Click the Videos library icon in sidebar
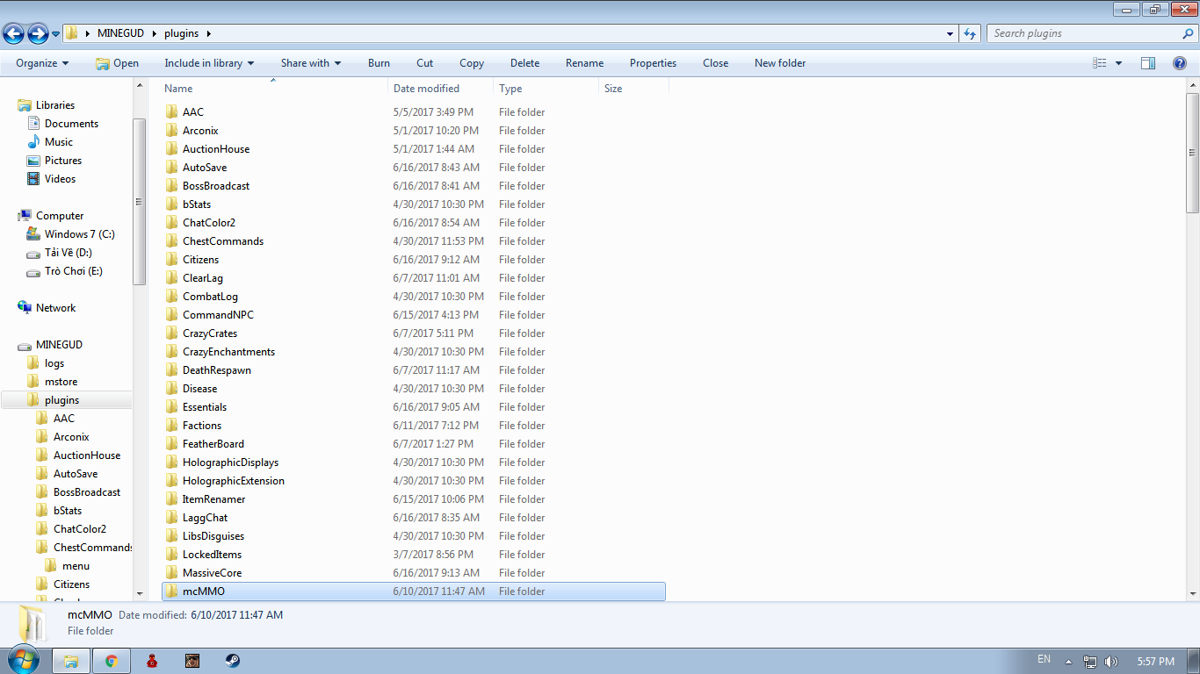Screen dimensions: 1200x674 (34, 179)
